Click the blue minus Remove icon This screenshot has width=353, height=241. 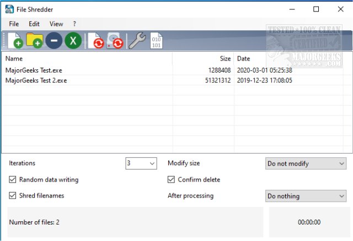coord(54,41)
